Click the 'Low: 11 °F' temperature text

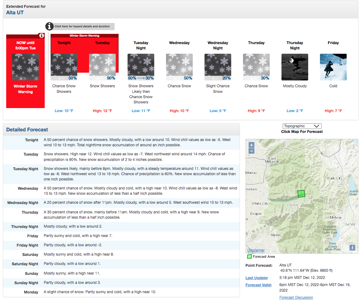141,111
